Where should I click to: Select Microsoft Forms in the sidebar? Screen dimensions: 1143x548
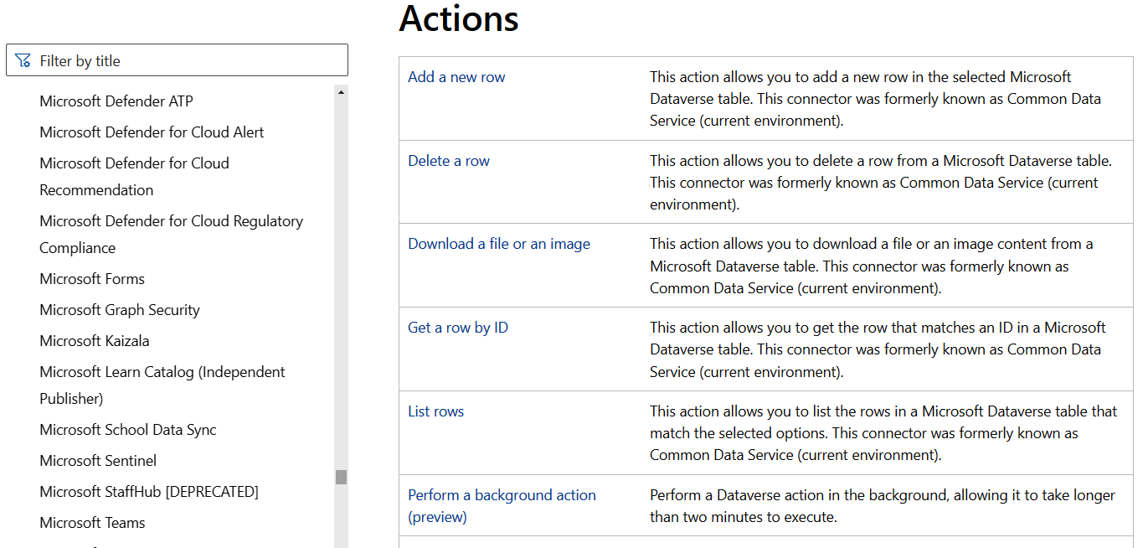click(x=92, y=278)
